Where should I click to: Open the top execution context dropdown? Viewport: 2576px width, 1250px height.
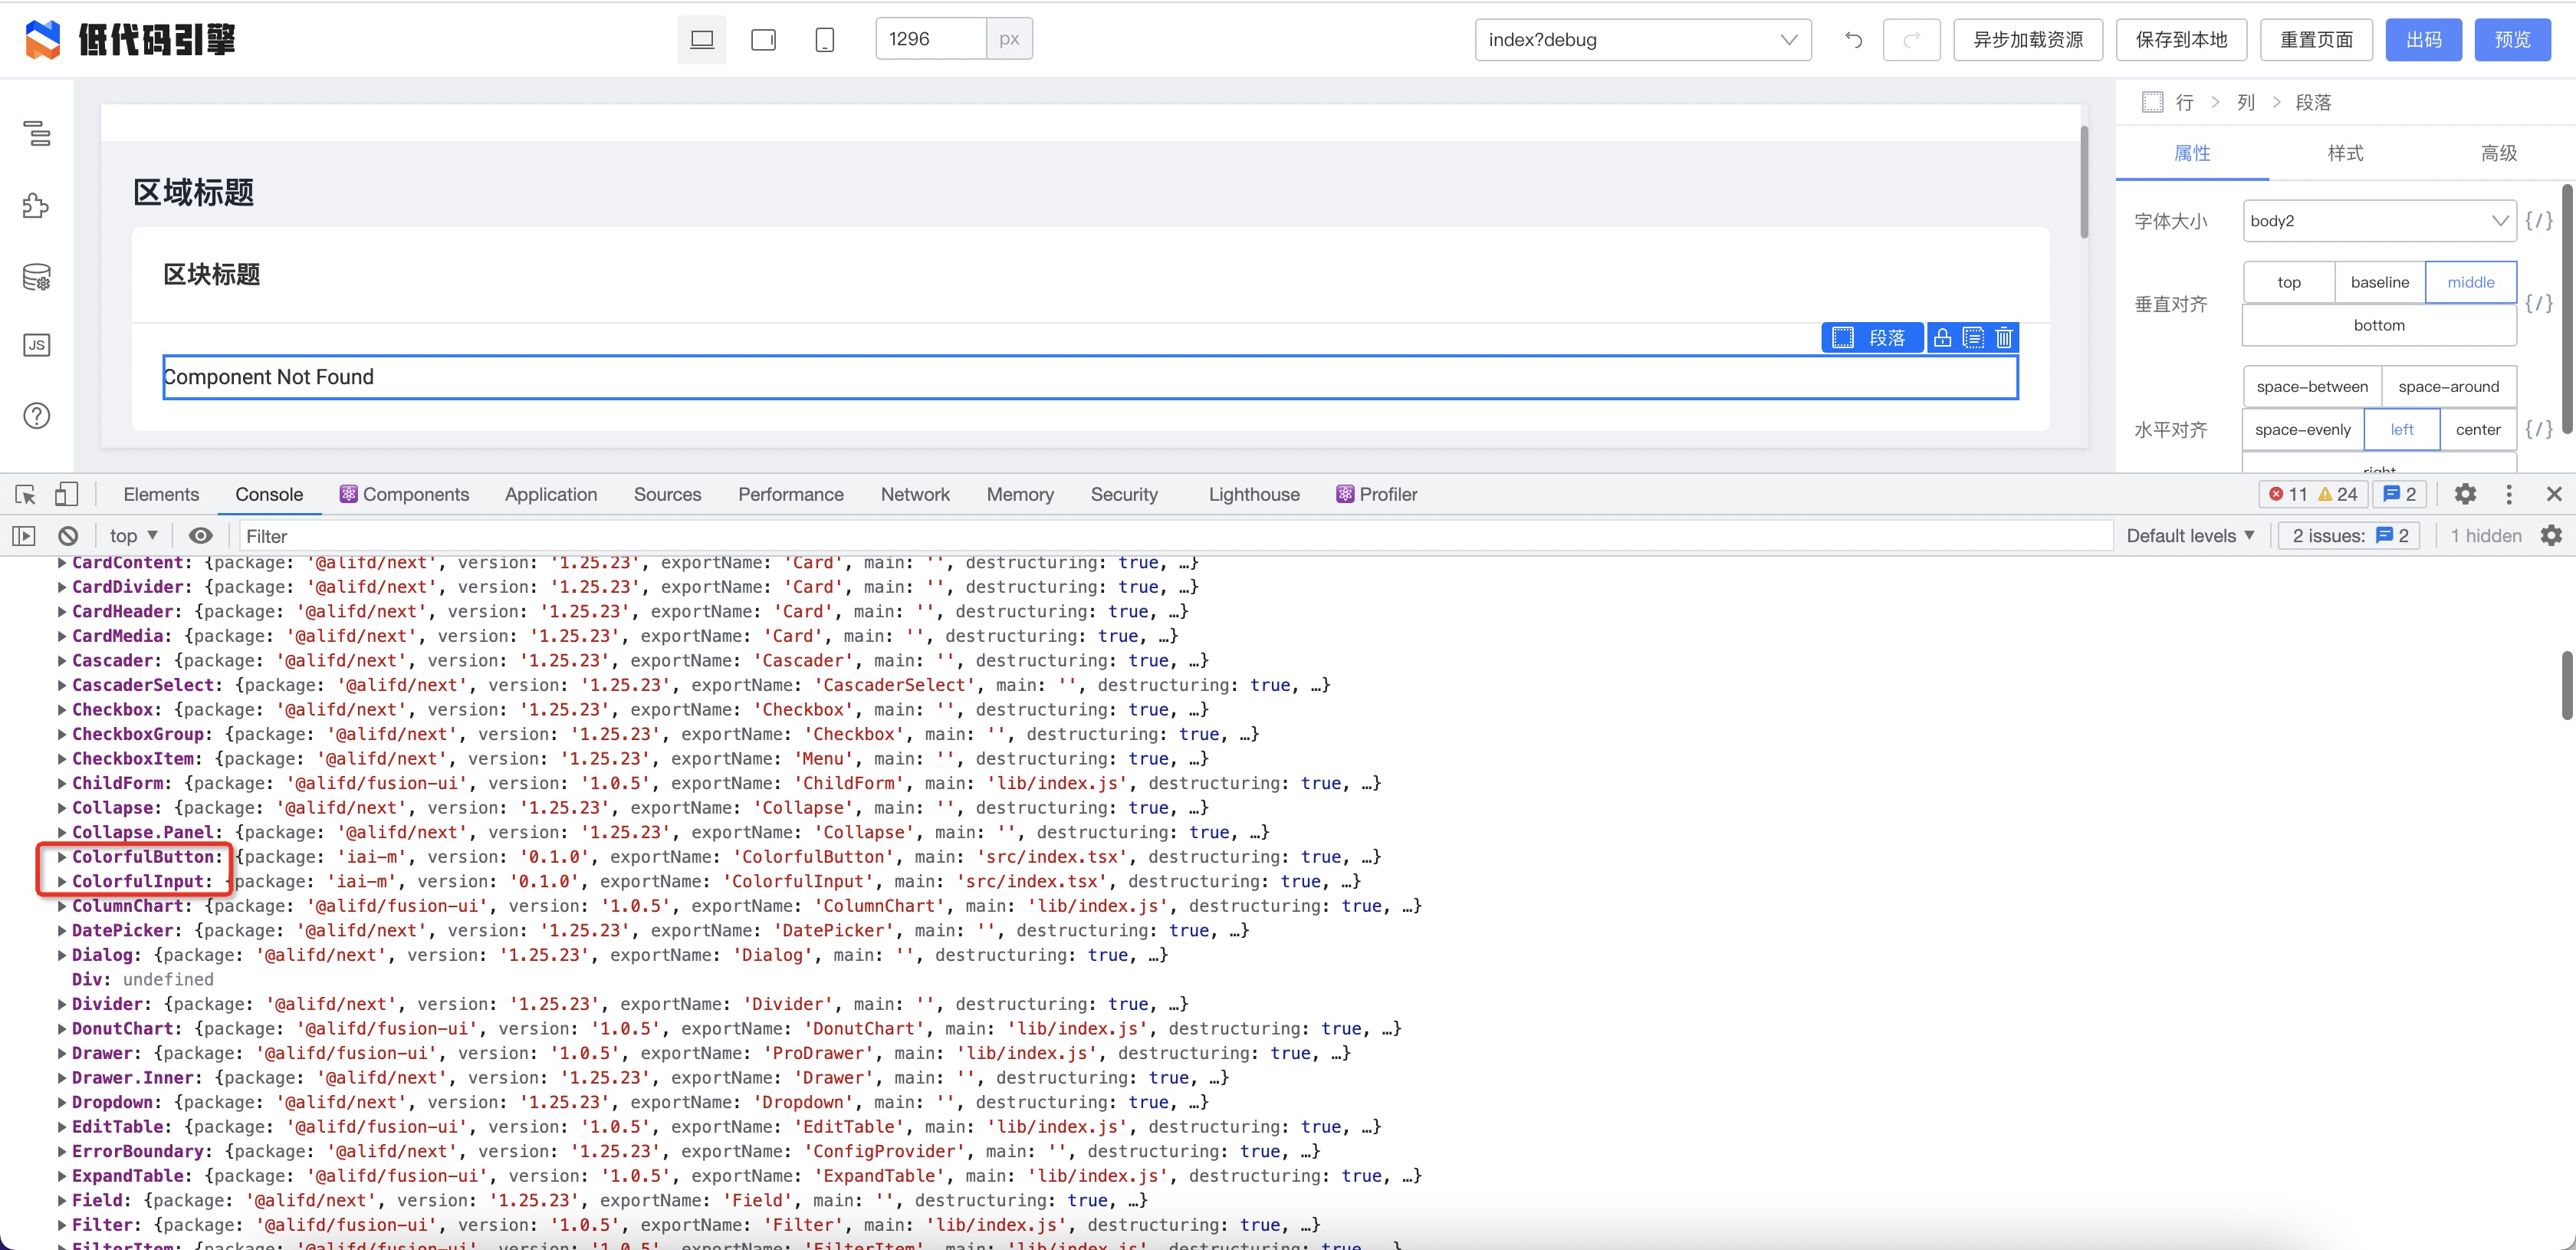point(130,535)
